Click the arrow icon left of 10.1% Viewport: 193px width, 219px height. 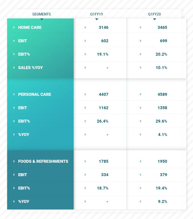(x=140, y=68)
